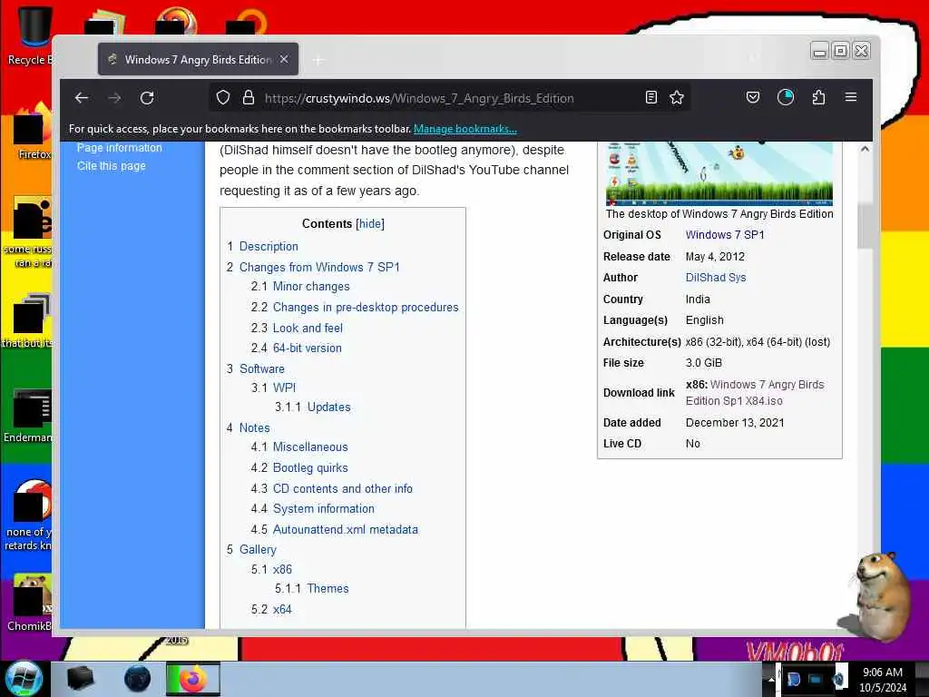Image resolution: width=929 pixels, height=697 pixels.
Task: Open the ChomikB desktop icon
Action: pos(30,603)
